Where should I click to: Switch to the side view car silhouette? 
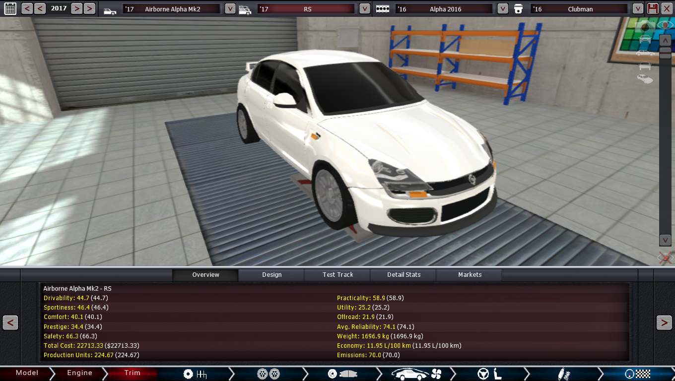[645, 53]
